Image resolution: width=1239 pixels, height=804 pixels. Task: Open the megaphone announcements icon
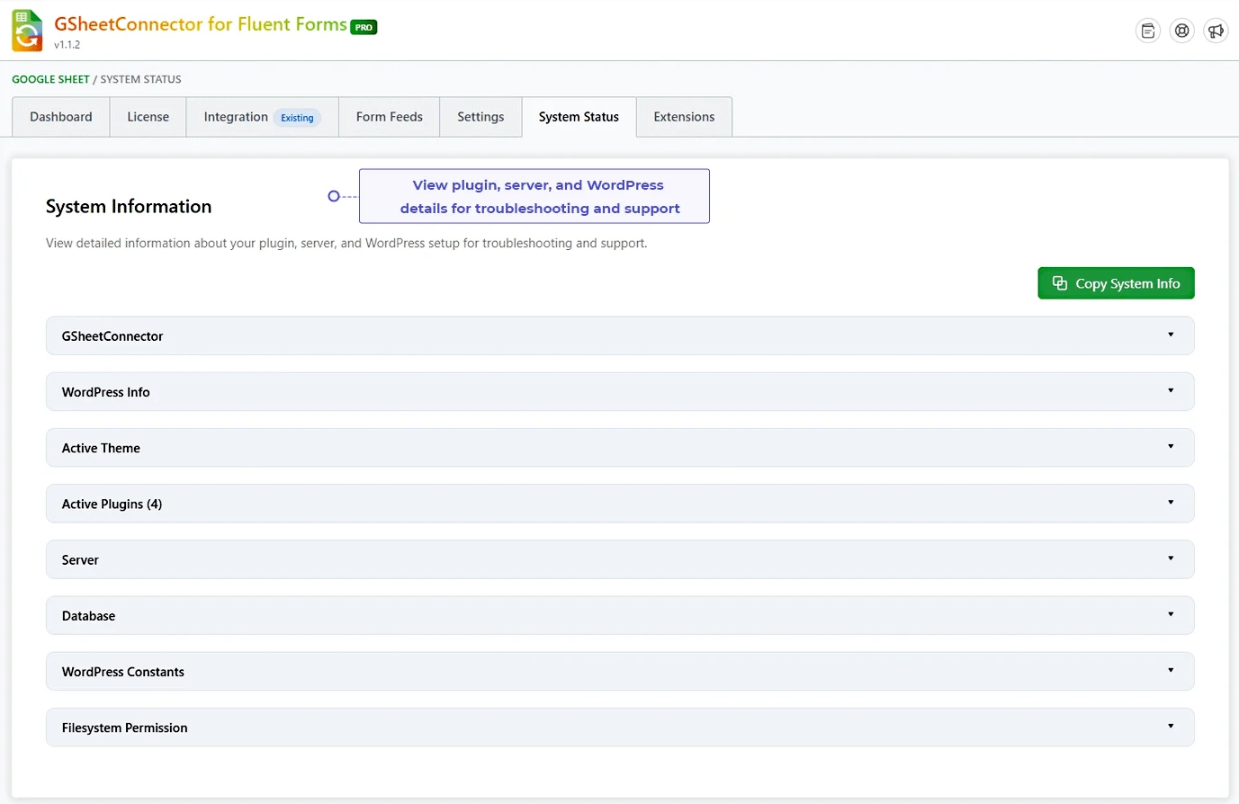point(1216,31)
